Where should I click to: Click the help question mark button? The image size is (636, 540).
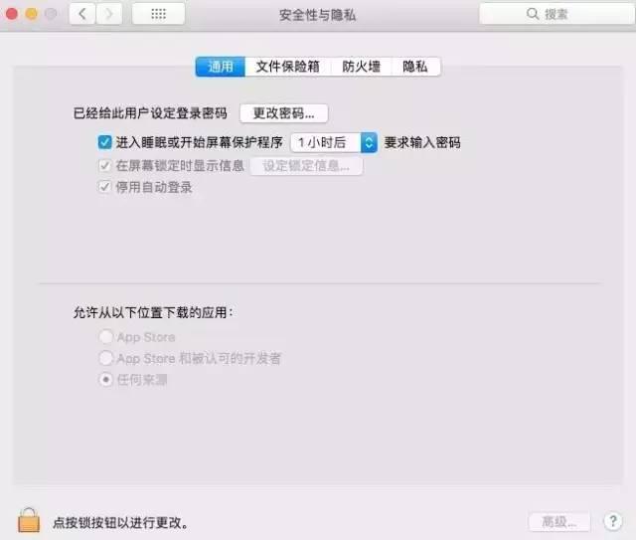(613, 521)
